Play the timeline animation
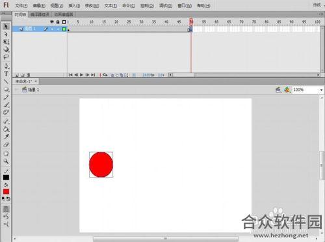This screenshot has width=325, height=242. pos(81,75)
